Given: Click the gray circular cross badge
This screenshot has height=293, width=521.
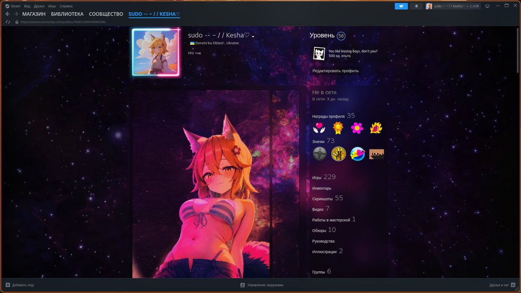Looking at the screenshot, I should click(x=320, y=154).
